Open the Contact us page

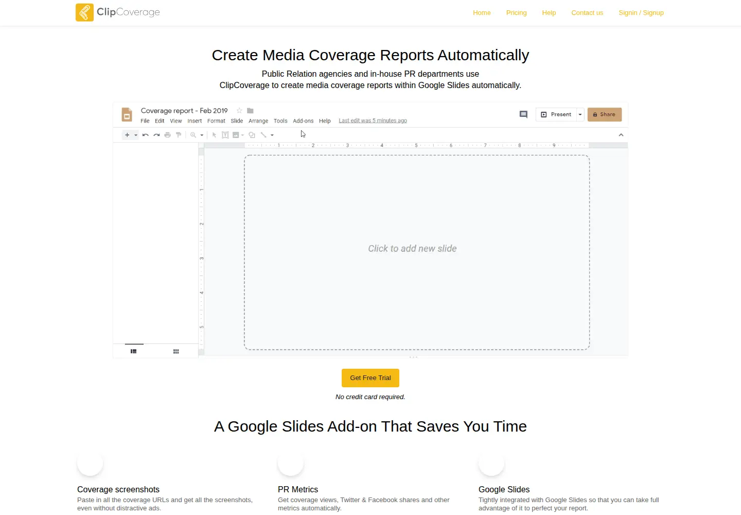[587, 13]
